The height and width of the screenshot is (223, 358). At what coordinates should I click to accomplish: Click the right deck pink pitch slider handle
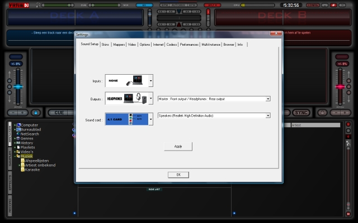(340, 87)
